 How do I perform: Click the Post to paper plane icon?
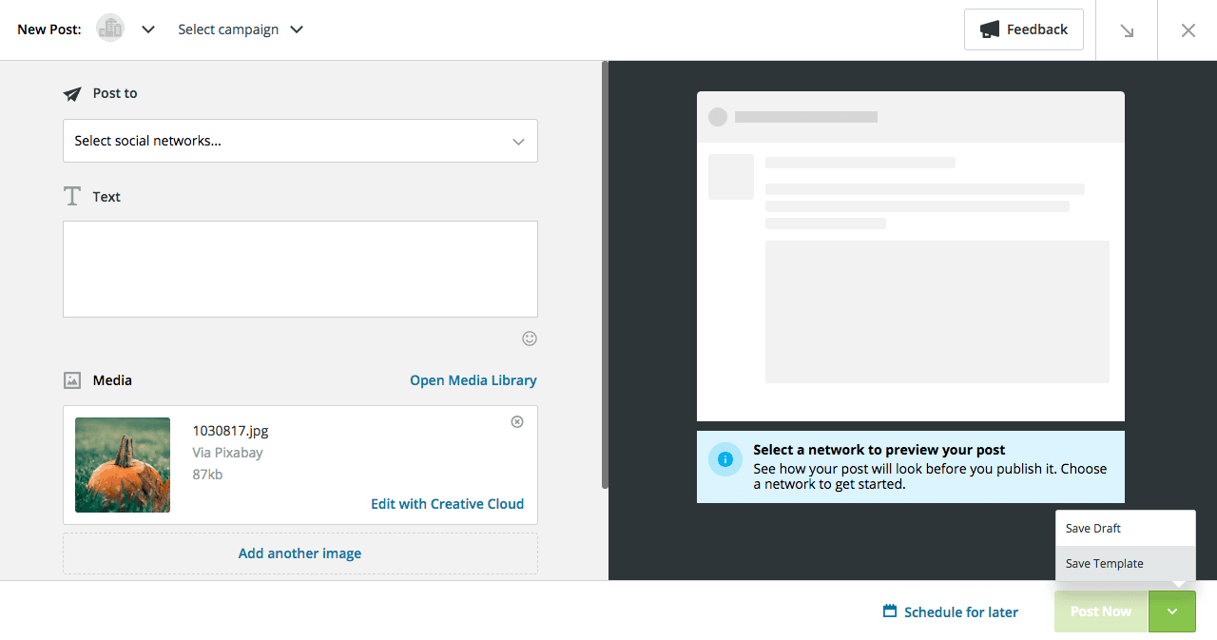(x=73, y=92)
